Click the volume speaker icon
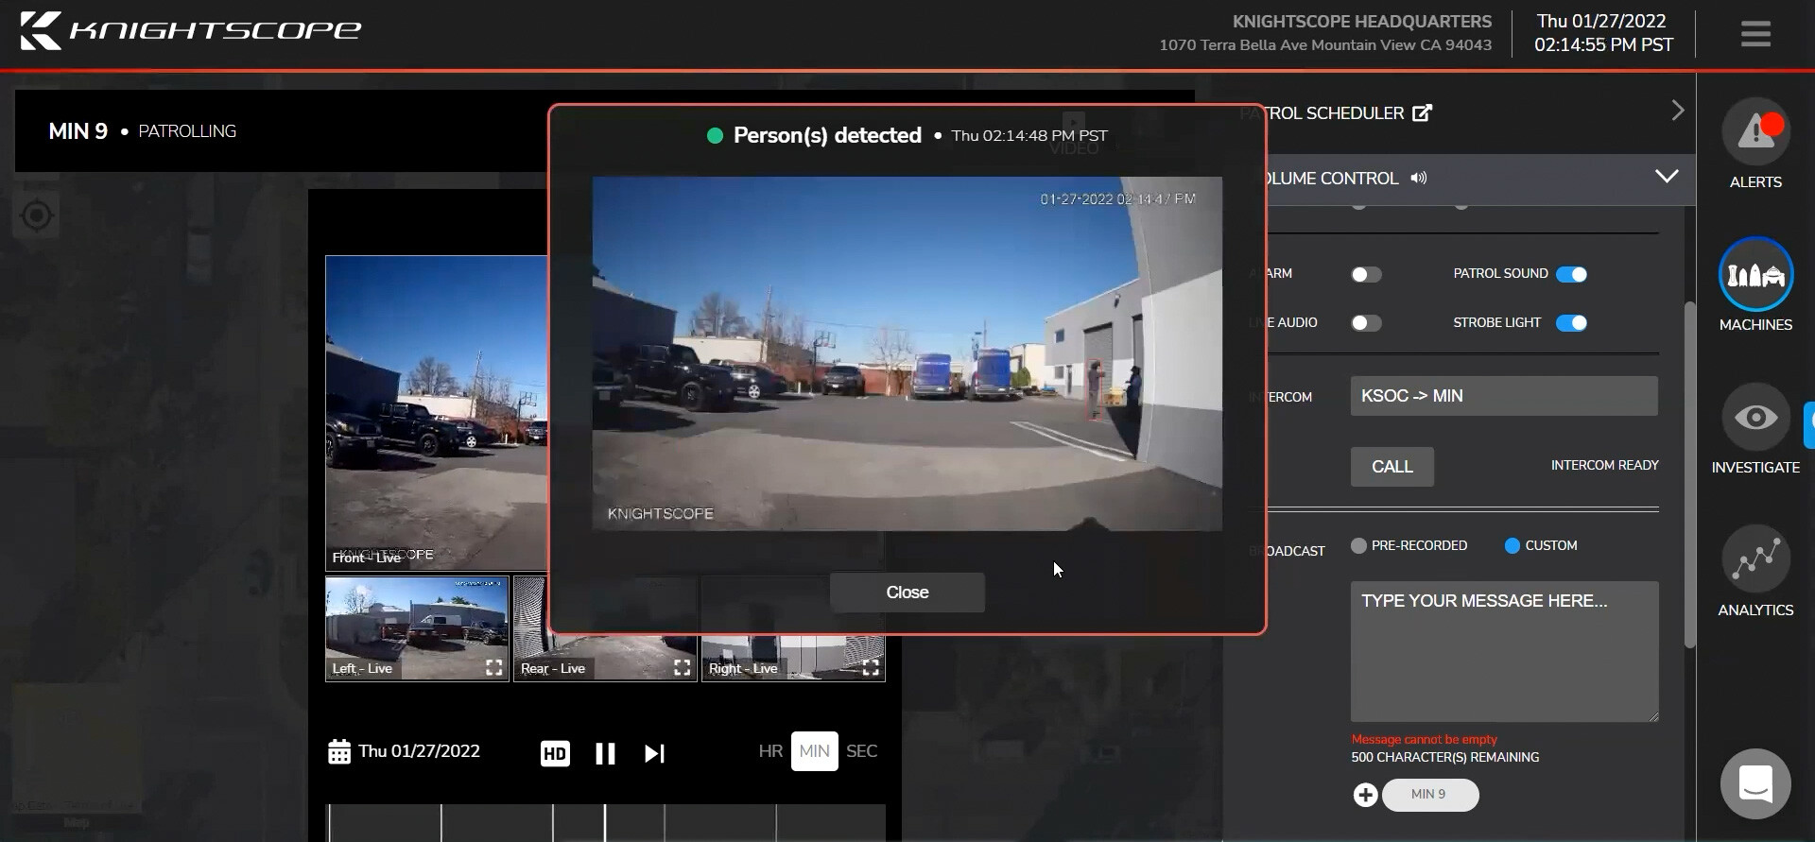The width and height of the screenshot is (1815, 842). pyautogui.click(x=1418, y=178)
